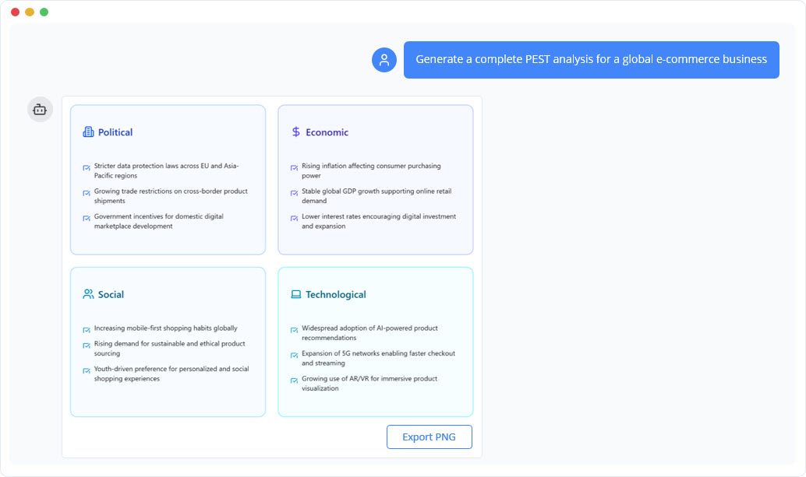Screen dimensions: 806x477
Task: Toggle the checkbox for Increasing mobile-first shopping habits
Action: 87,328
